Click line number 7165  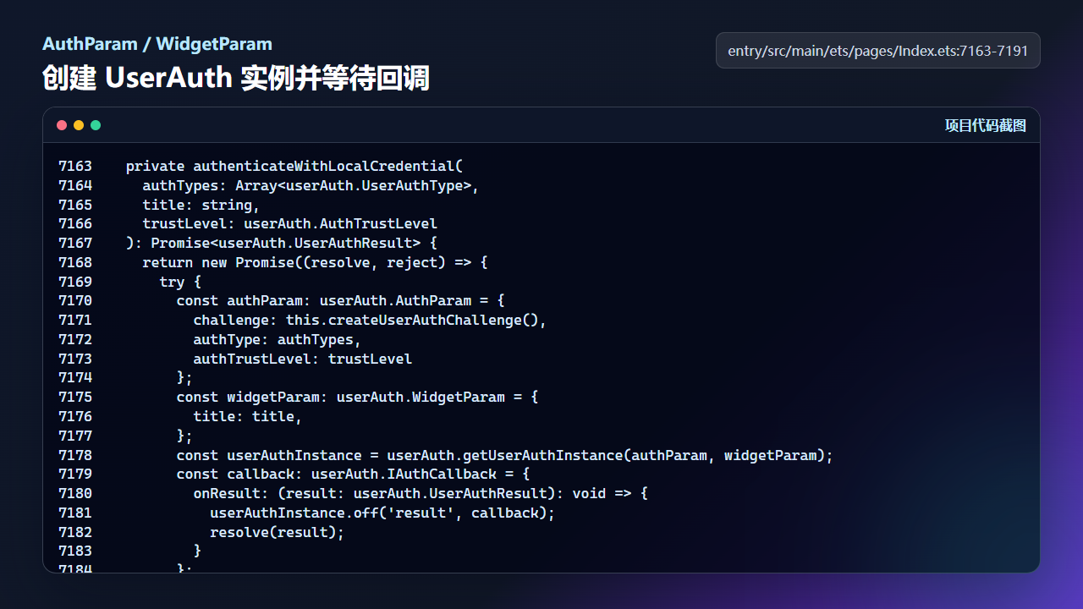coord(75,205)
